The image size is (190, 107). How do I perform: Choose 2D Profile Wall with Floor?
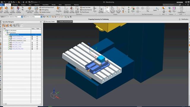29,10
